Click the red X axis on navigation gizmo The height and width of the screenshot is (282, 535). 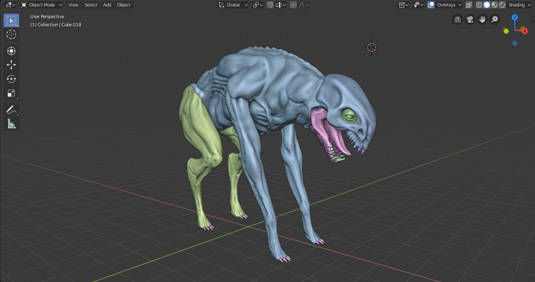coord(525,30)
